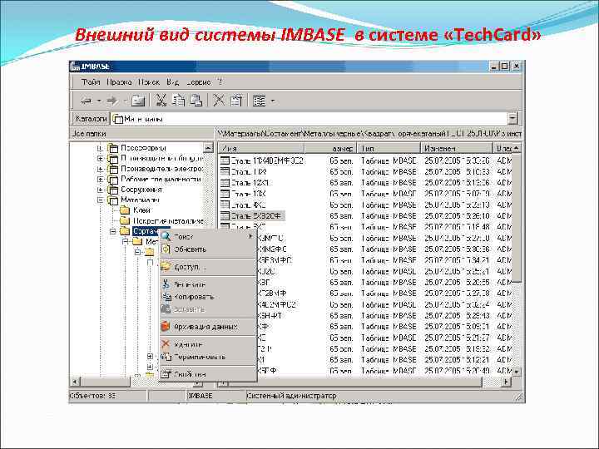Screen dimensions: 599x449
Task: Click the refresh icon beside Обновить
Action: [166, 249]
